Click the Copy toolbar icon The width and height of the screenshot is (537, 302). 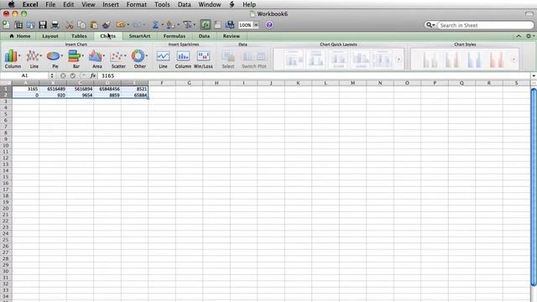81,24
